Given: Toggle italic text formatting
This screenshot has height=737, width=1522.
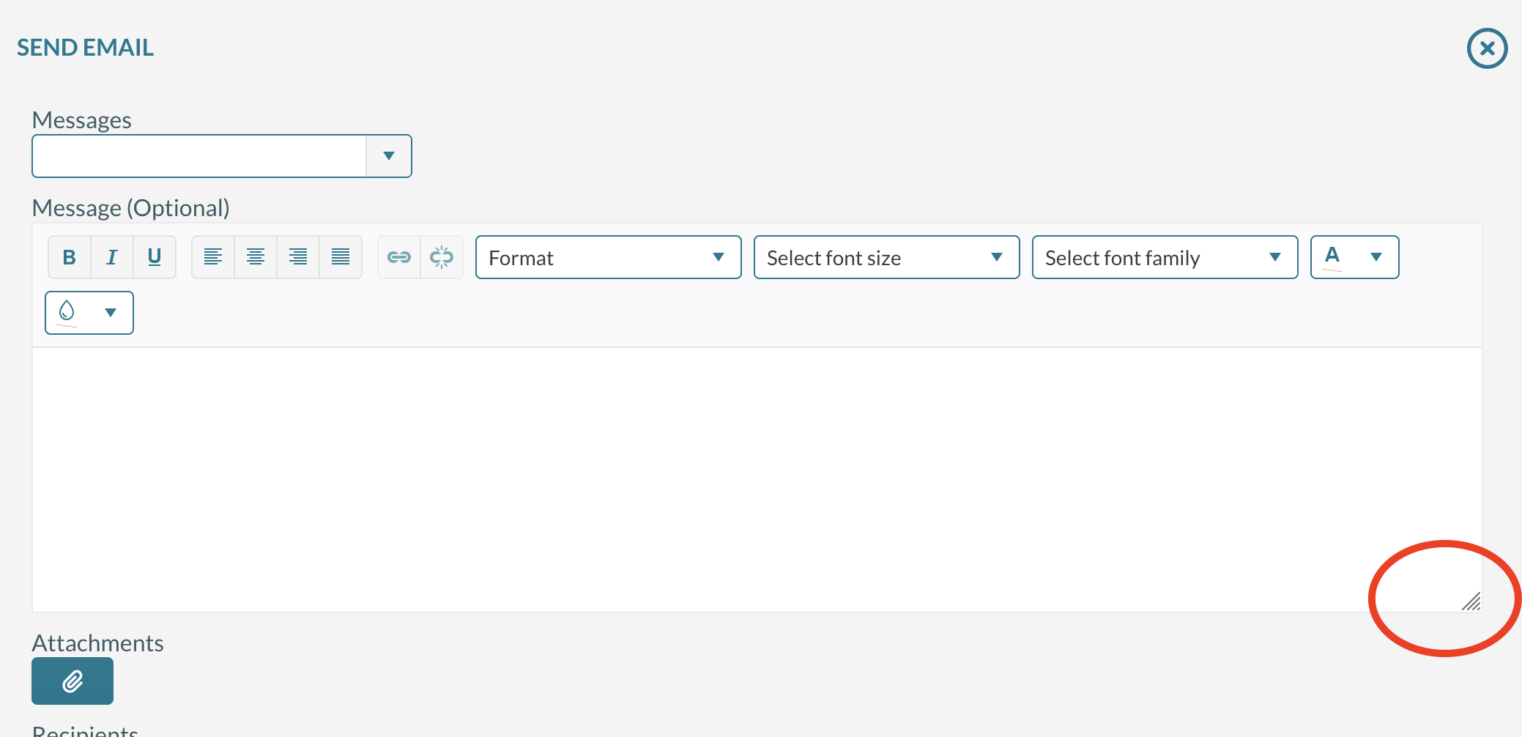Looking at the screenshot, I should coord(112,257).
